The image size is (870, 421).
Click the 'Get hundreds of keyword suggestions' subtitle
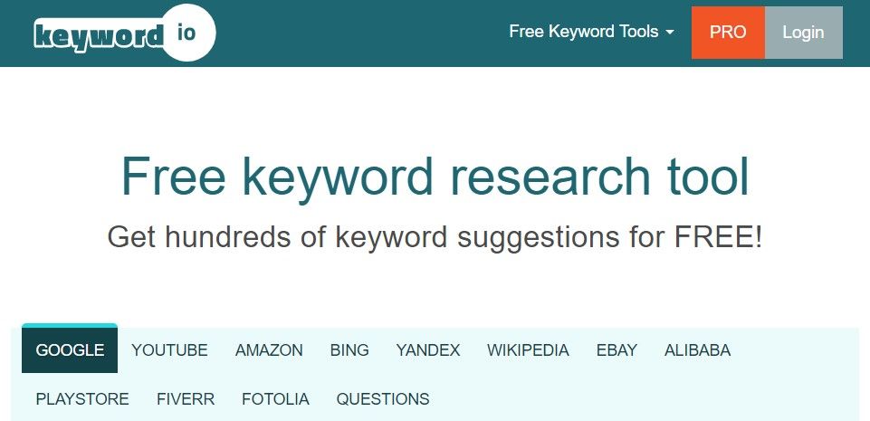435,237
